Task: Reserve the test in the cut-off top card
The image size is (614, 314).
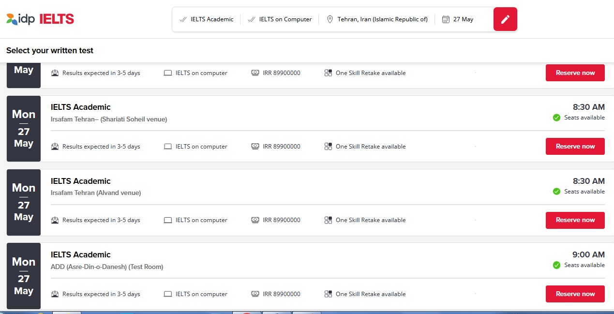Action: 575,73
